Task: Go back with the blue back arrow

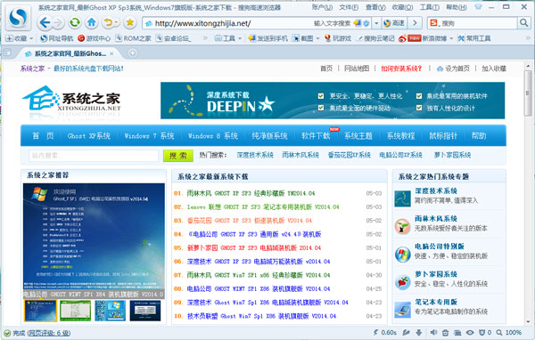Action: click(45, 23)
